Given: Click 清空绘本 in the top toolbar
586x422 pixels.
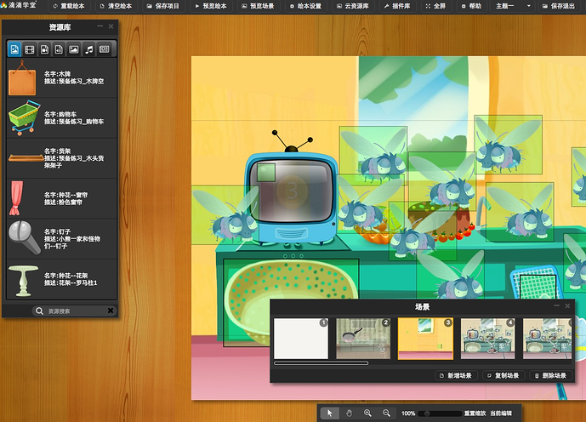Looking at the screenshot, I should 116,6.
